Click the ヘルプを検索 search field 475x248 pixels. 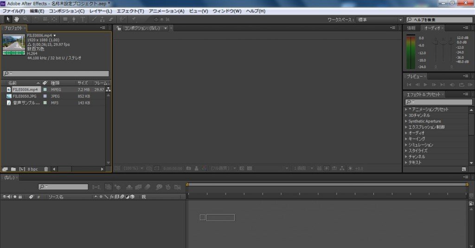pos(439,19)
